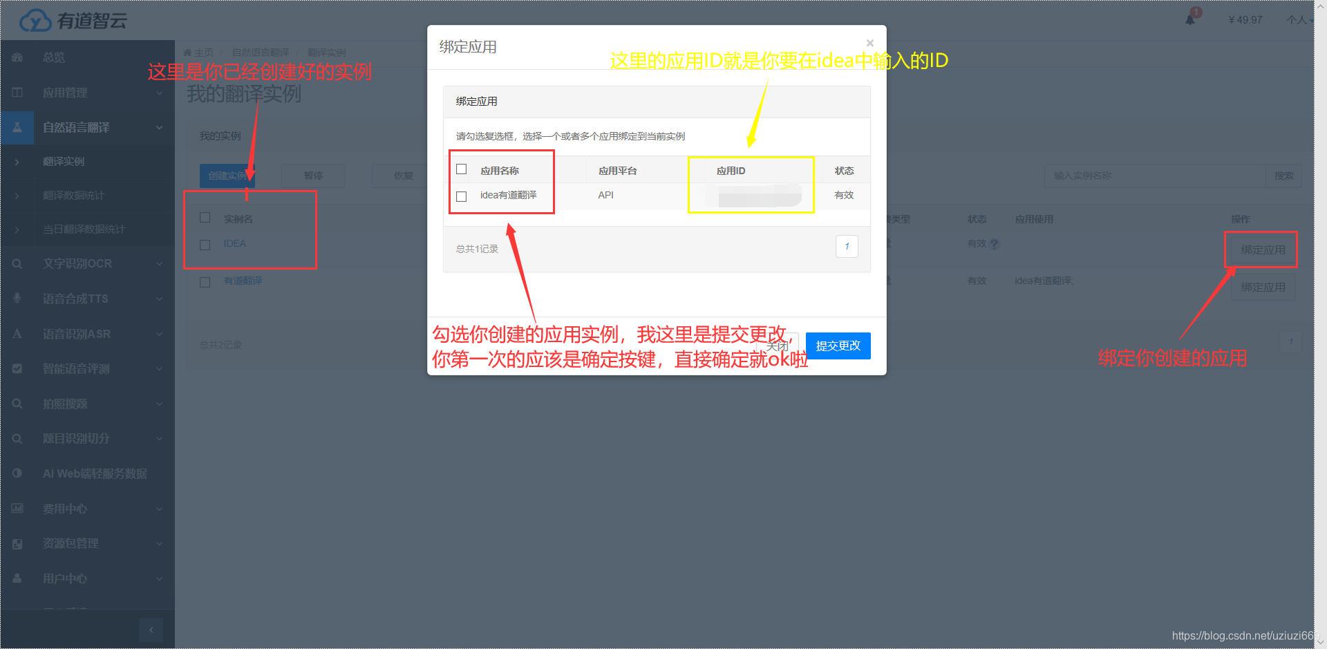Click the Youdao Zhiyun cloud logo
Viewport: 1327px width, 649px height.
tap(73, 21)
